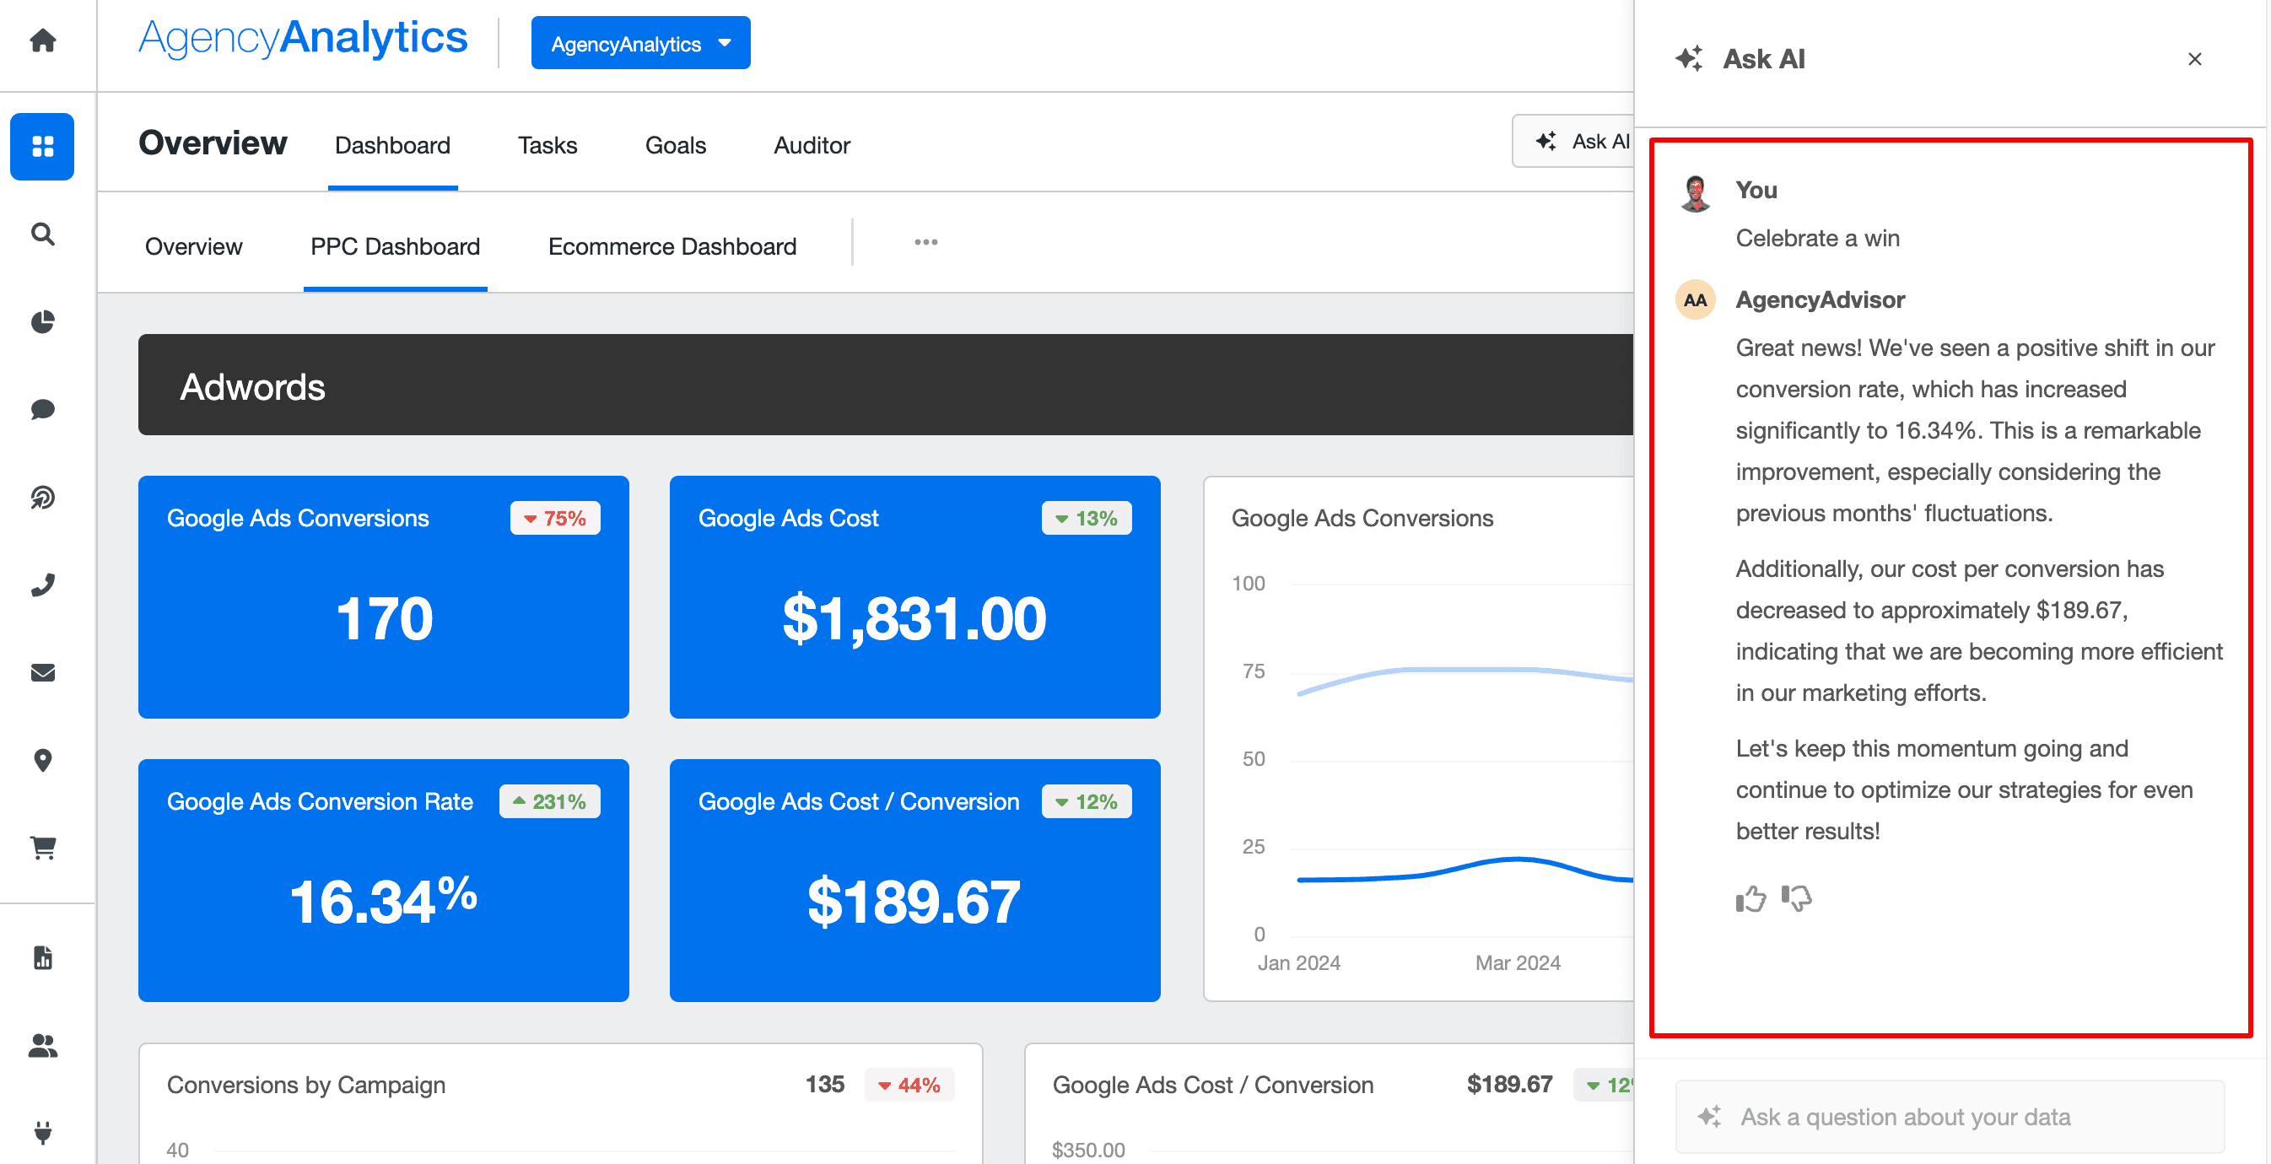2271x1164 pixels.
Task: Select the map pin local icon
Action: [x=42, y=761]
